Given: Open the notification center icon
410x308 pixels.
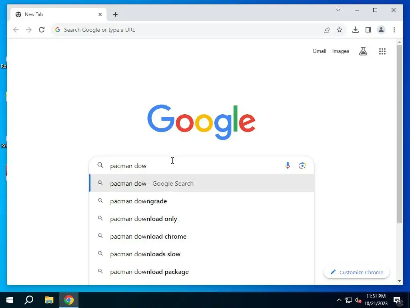Looking at the screenshot, I should [x=397, y=300].
